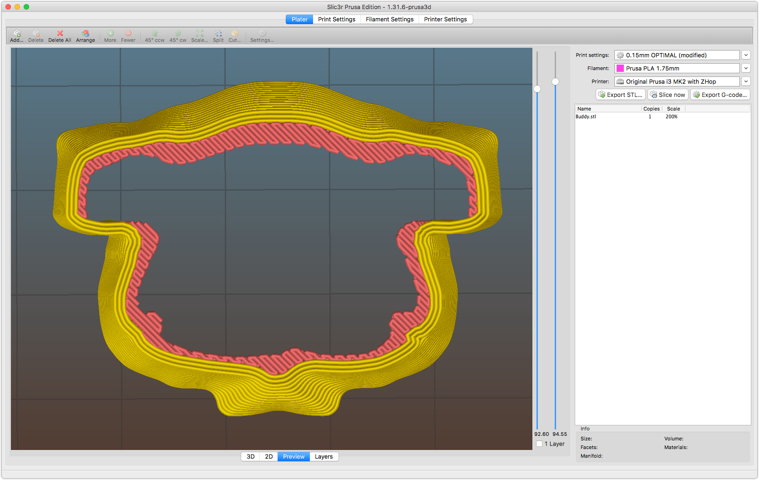
Task: Open the Filament Settings tab
Action: pyautogui.click(x=390, y=19)
